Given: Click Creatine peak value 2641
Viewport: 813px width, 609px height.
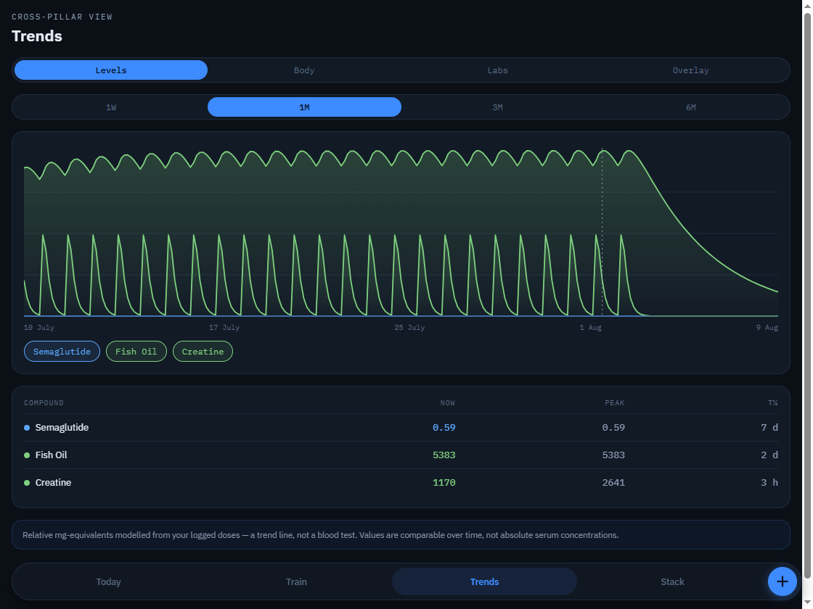Looking at the screenshot, I should [613, 482].
